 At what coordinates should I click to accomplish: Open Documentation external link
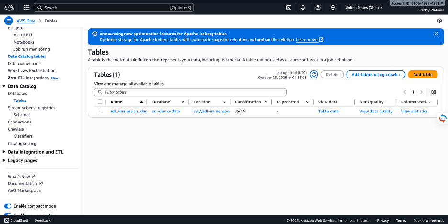coord(25,184)
